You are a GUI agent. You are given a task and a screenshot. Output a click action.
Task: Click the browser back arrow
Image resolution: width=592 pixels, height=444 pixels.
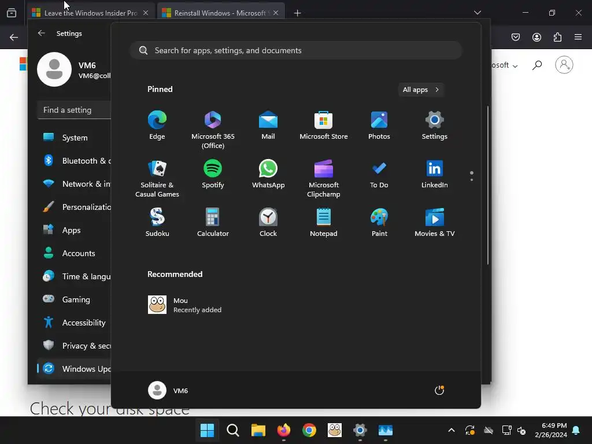click(x=14, y=37)
